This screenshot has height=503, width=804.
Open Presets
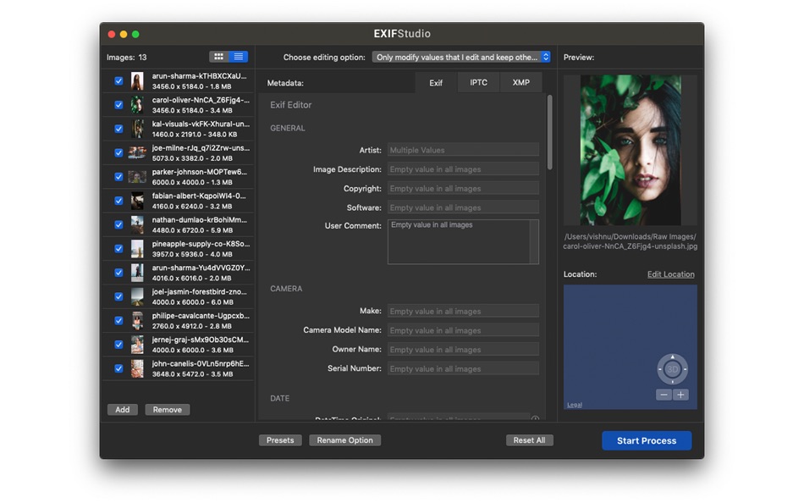pyautogui.click(x=280, y=440)
